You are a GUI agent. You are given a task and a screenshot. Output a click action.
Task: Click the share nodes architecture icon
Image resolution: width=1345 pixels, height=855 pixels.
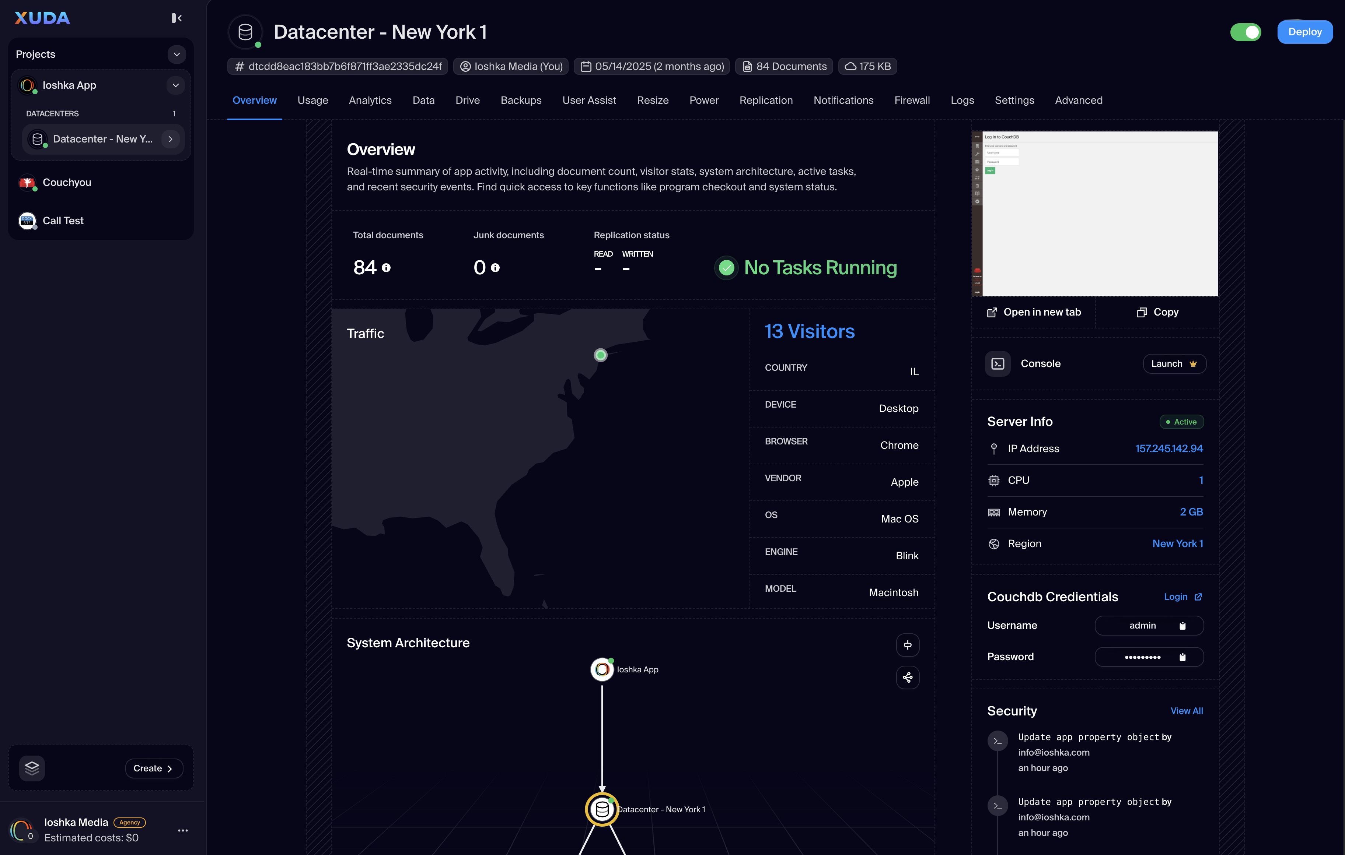[x=908, y=678]
